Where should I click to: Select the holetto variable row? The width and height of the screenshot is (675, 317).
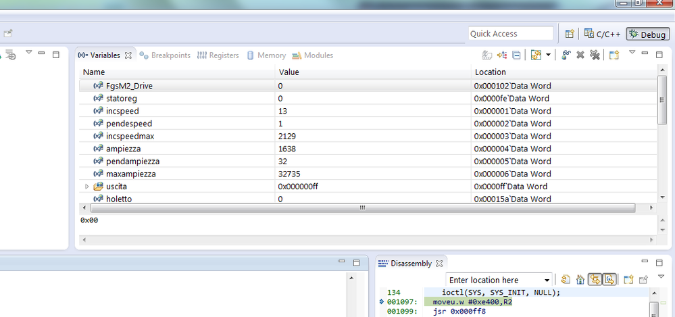[x=368, y=199]
